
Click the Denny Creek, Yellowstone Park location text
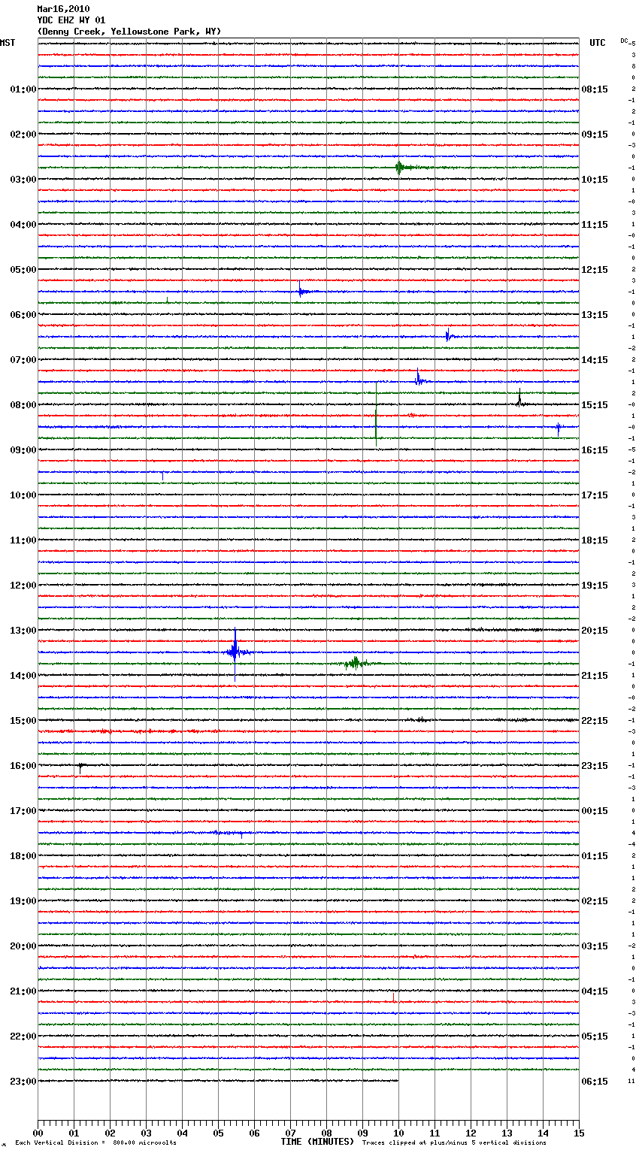click(129, 32)
